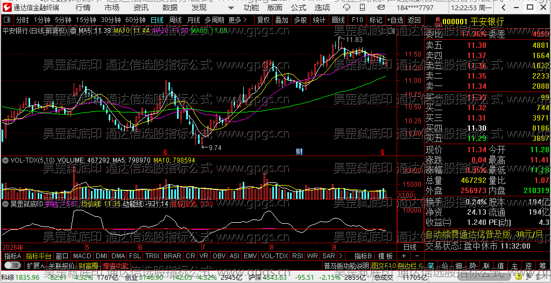Expand the 扩展 menu

[36, 265]
